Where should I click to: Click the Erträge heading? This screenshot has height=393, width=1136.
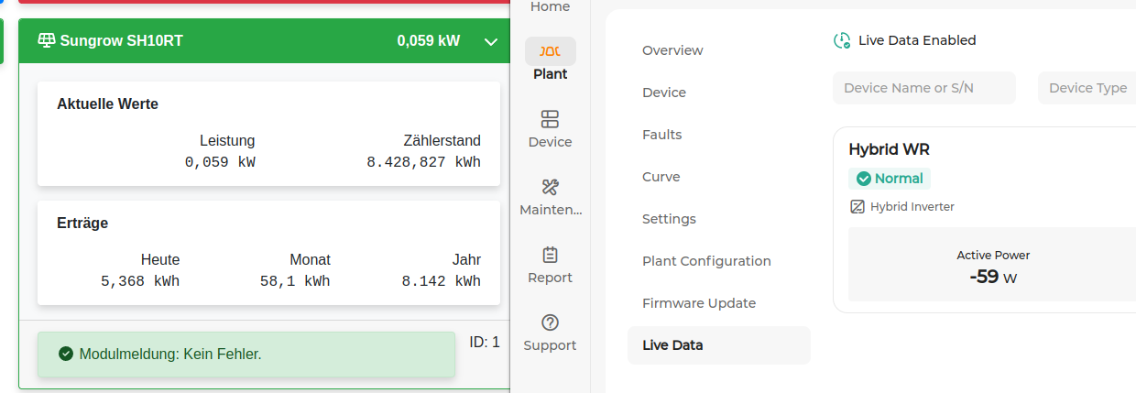pyautogui.click(x=82, y=224)
